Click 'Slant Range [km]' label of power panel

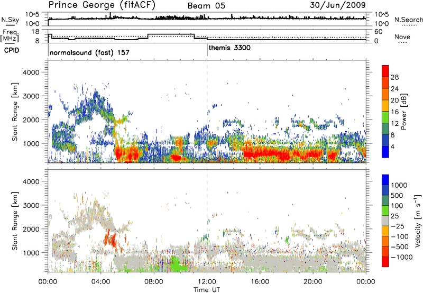15,112
